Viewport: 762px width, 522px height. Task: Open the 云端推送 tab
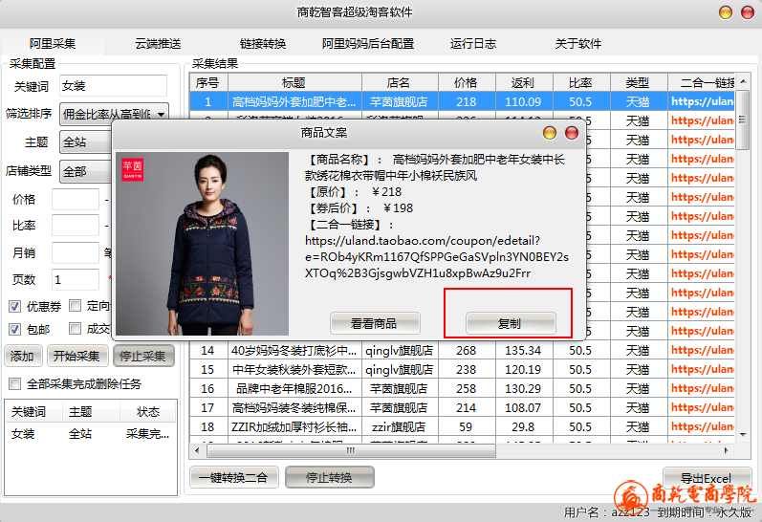(158, 44)
